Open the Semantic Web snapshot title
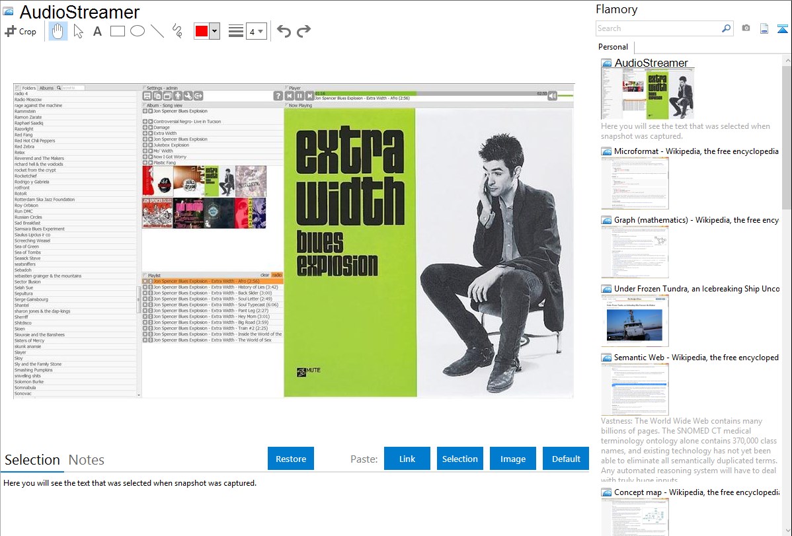This screenshot has width=792, height=536. click(x=697, y=358)
